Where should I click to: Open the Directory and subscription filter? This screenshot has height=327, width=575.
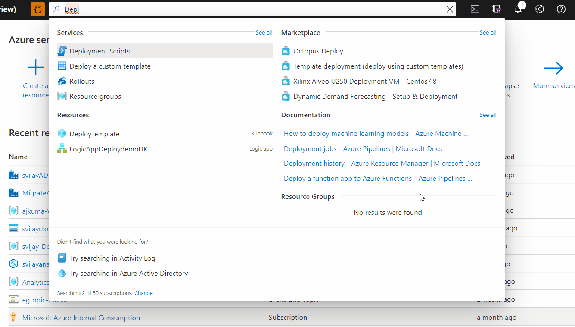[496, 9]
